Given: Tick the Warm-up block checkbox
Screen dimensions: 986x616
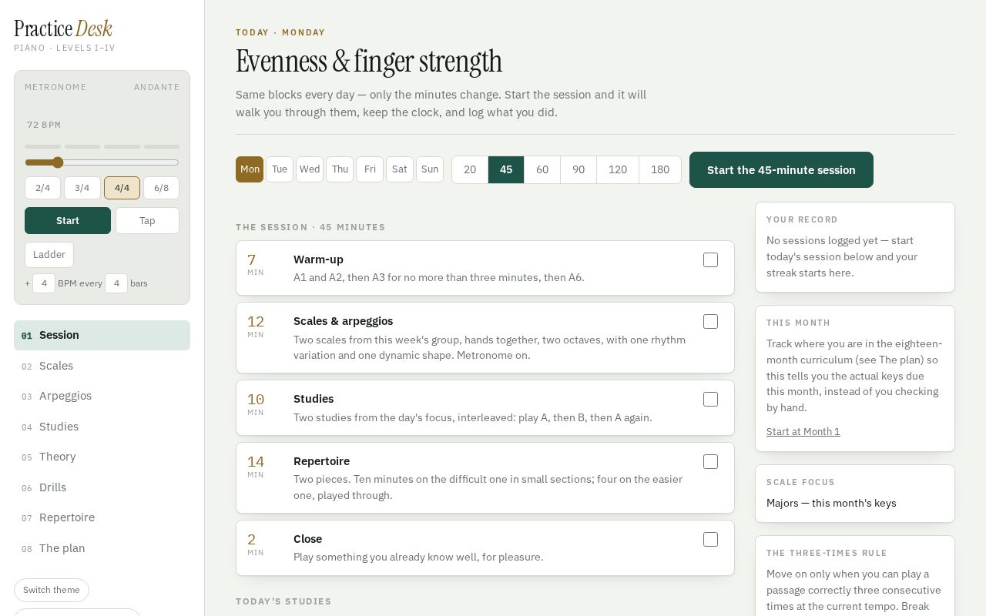Looking at the screenshot, I should 710,260.
